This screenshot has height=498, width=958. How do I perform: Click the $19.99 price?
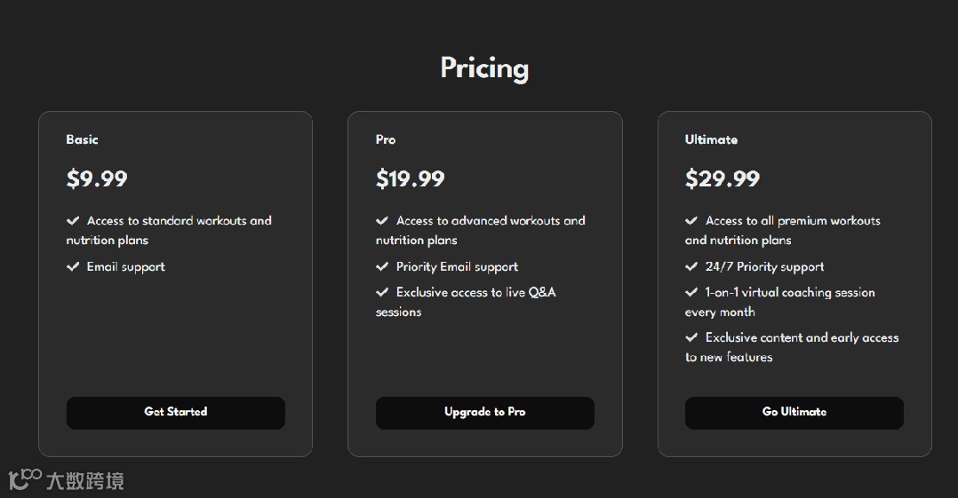[410, 179]
